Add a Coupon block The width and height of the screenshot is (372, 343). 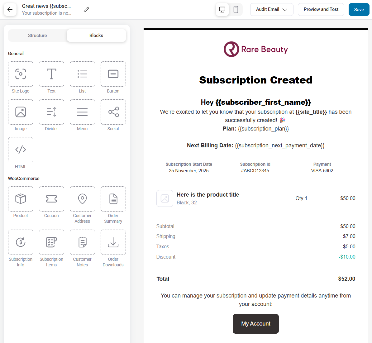tap(51, 199)
